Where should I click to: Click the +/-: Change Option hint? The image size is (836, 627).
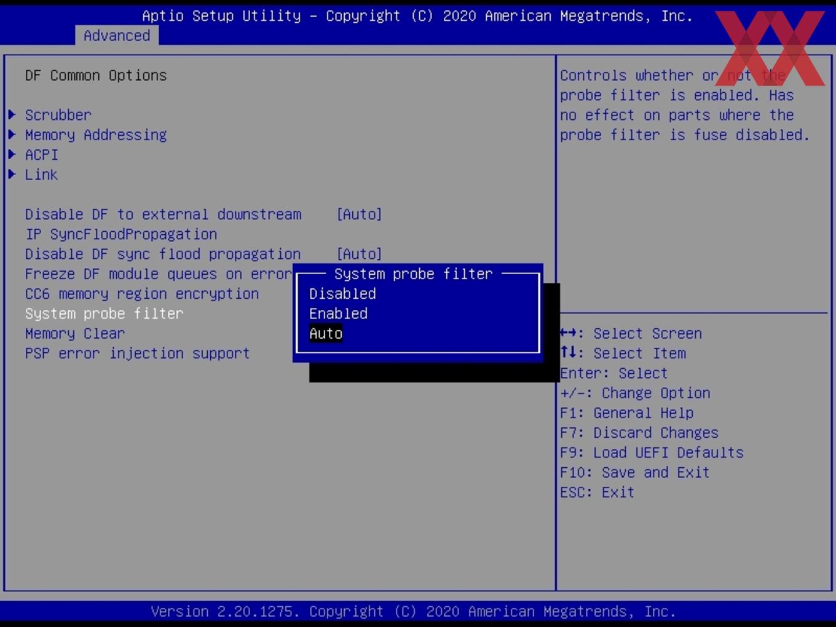635,393
